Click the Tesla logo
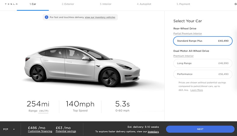This screenshot has width=237, height=136. 11,4
